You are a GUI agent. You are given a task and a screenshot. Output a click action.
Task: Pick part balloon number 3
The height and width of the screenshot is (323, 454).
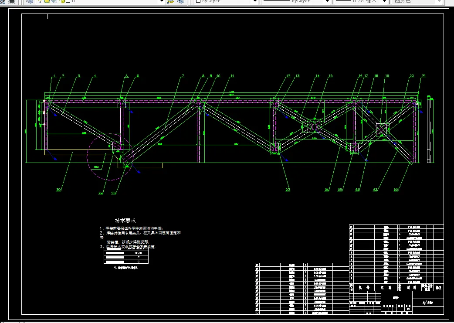pos(79,76)
